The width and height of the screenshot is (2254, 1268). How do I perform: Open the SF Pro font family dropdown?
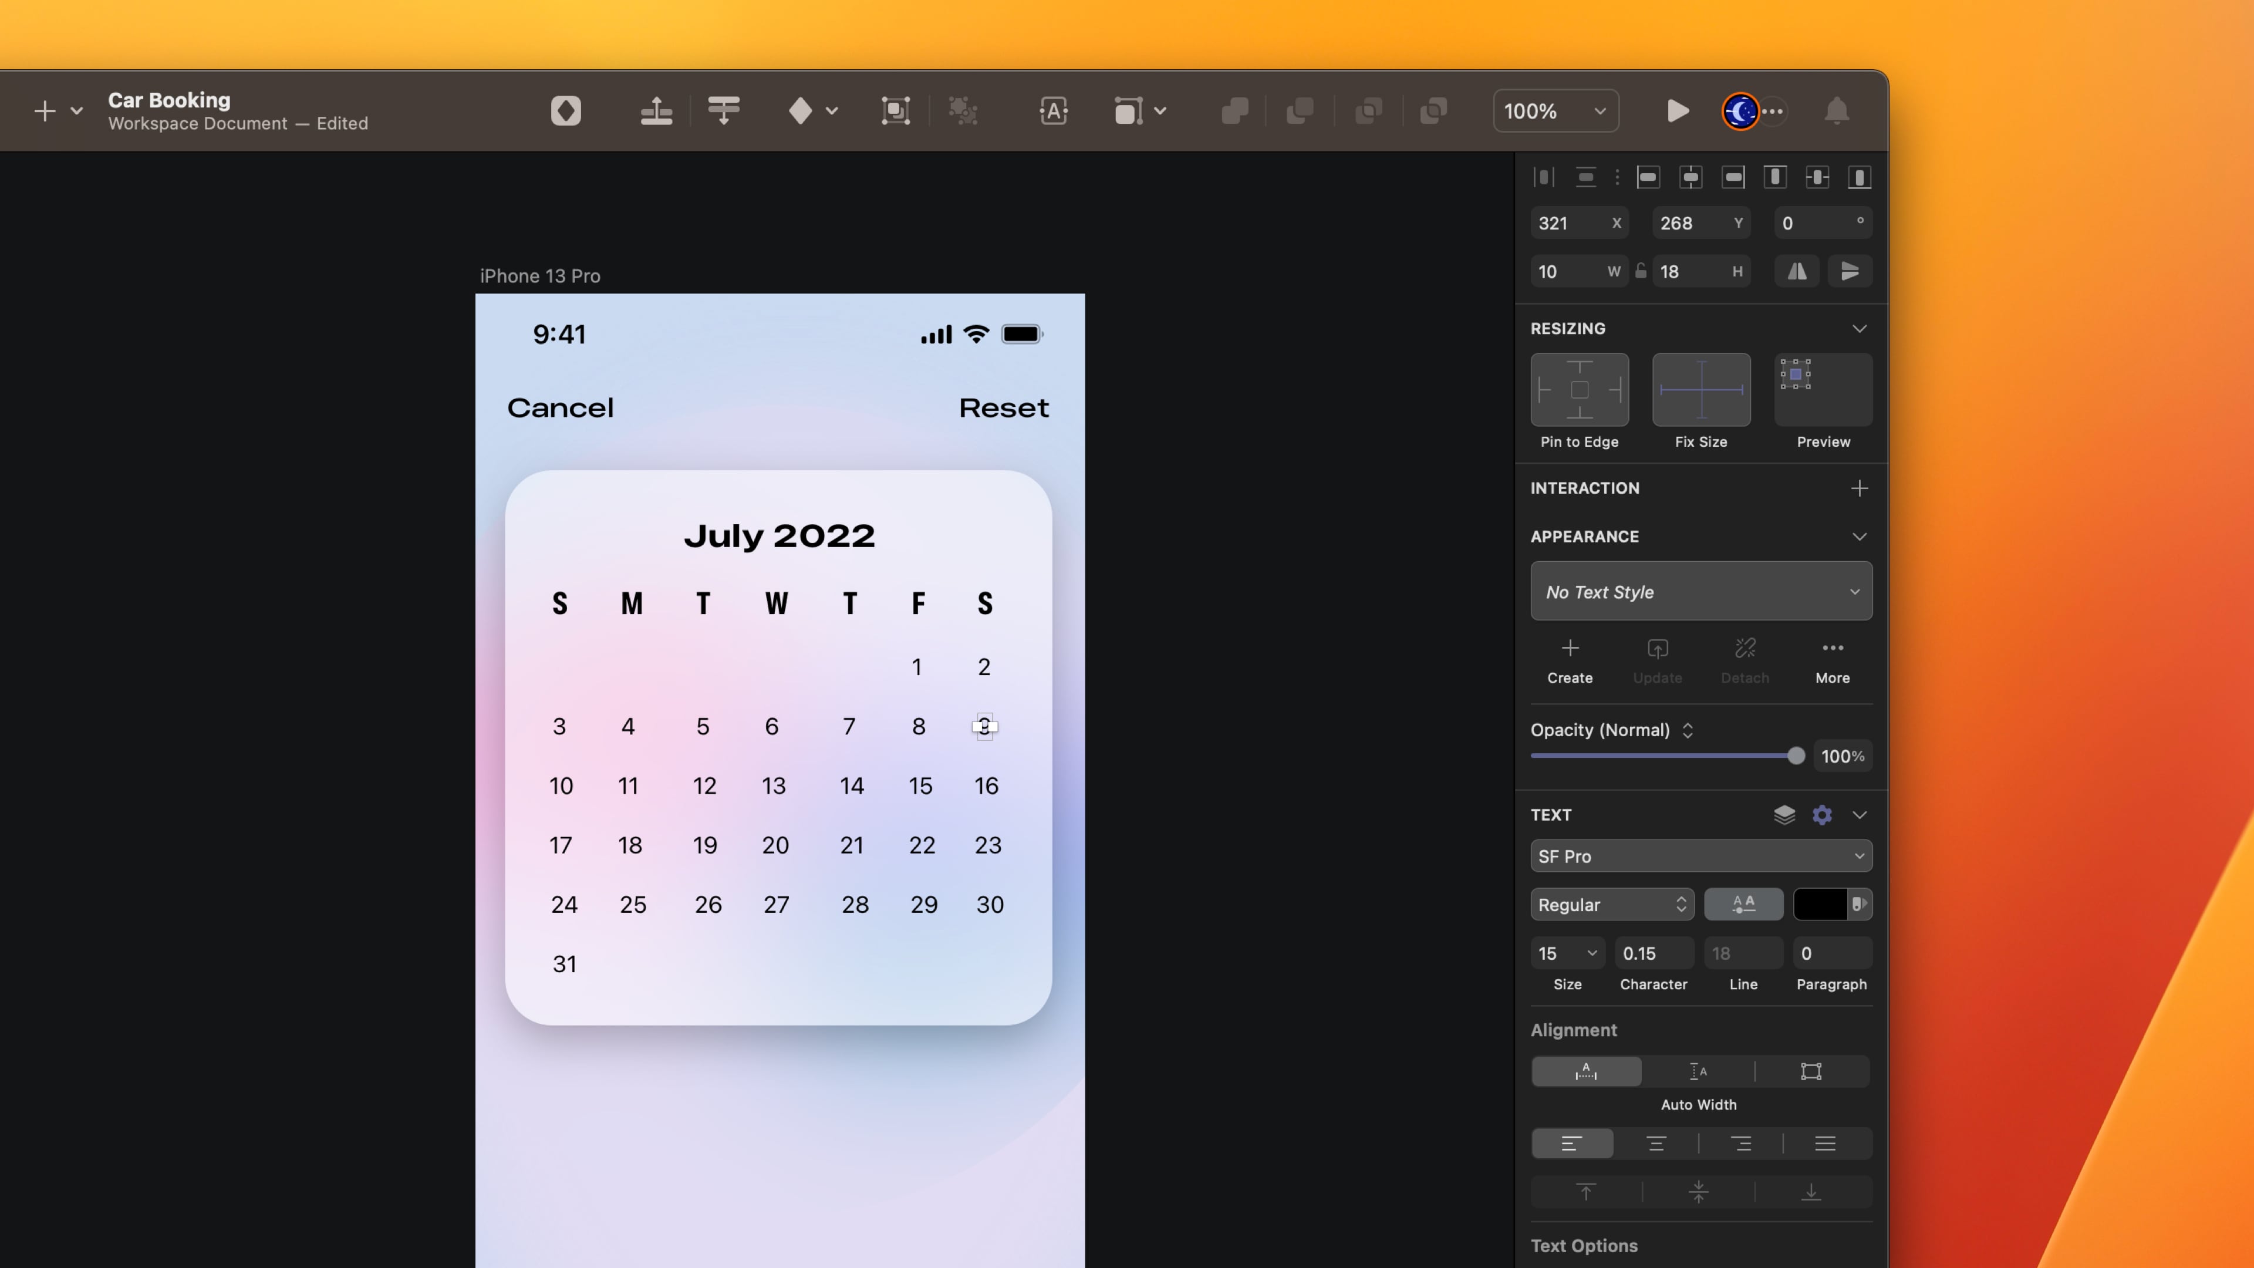1700,856
